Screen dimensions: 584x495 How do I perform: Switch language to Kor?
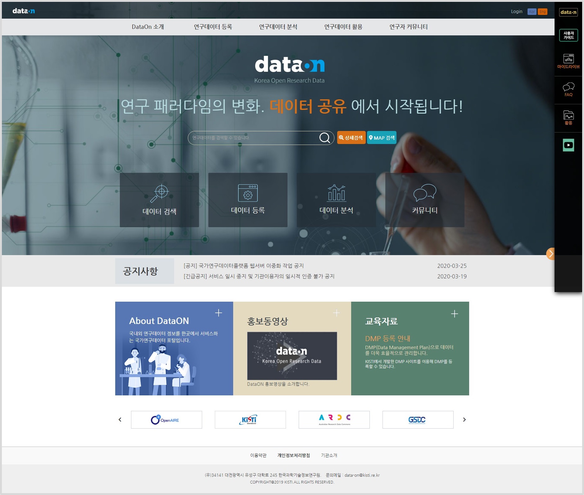pyautogui.click(x=532, y=12)
